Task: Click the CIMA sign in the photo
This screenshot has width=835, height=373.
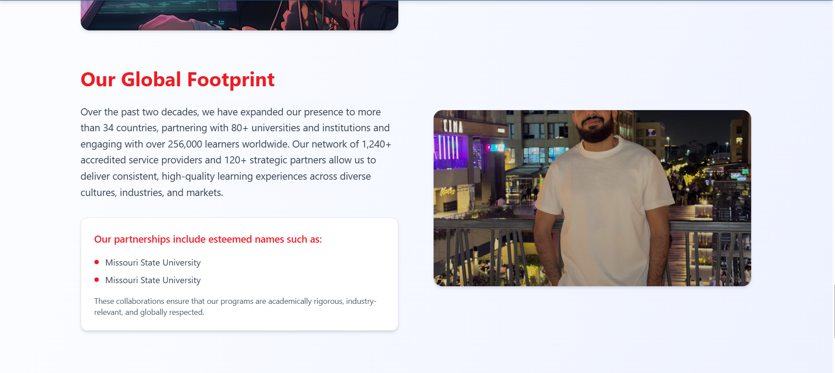Action: [453, 126]
